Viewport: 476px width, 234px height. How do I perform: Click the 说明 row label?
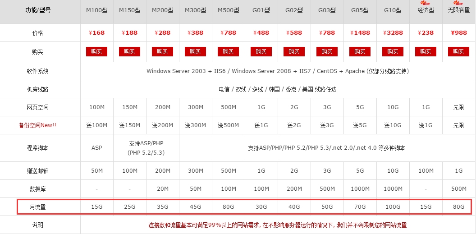38,225
